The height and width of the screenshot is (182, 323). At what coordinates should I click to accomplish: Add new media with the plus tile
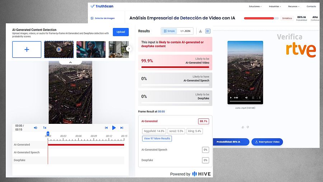[x=27, y=50]
